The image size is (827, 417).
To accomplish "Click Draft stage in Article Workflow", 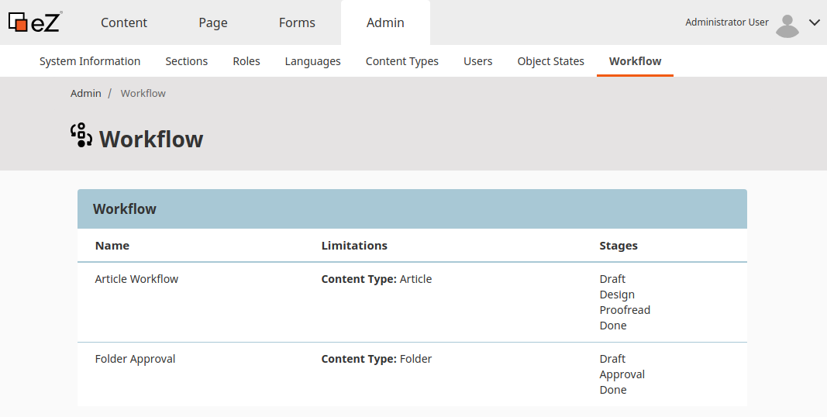I will click(612, 279).
